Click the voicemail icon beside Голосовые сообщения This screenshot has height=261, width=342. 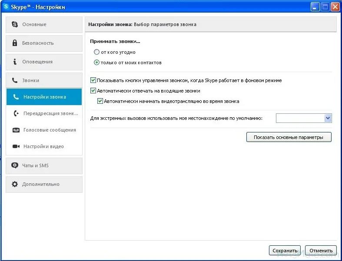pyautogui.click(x=16, y=130)
